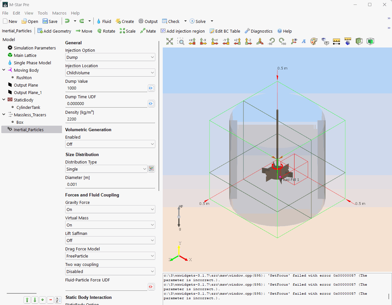
Task: Open the color palette icon
Action: tap(314, 41)
